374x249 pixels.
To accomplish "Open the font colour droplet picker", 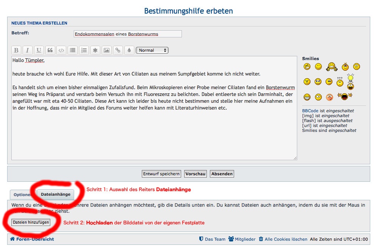I will tap(129, 50).
